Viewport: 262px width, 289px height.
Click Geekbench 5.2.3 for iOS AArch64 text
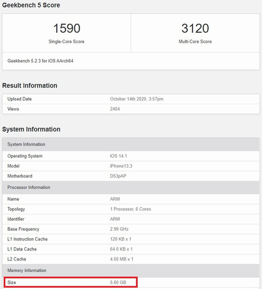pos(40,61)
